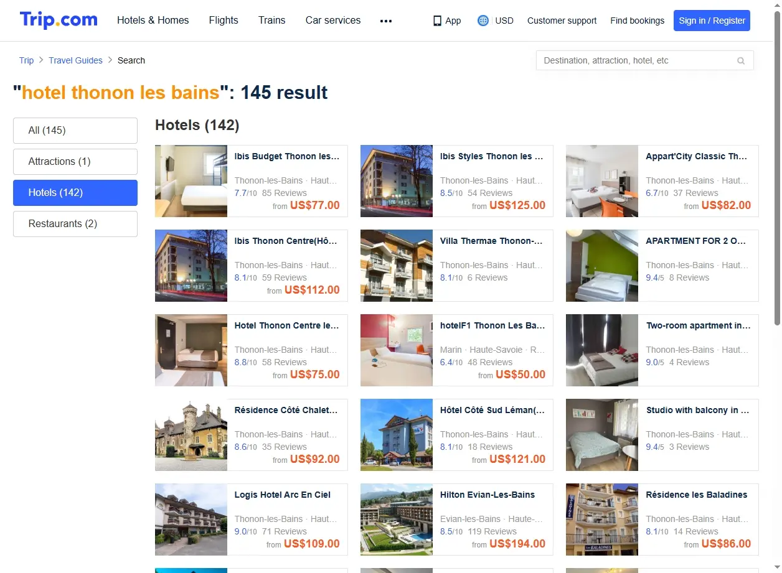The height and width of the screenshot is (573, 782).
Task: Open the three-dots more menu
Action: coord(386,21)
